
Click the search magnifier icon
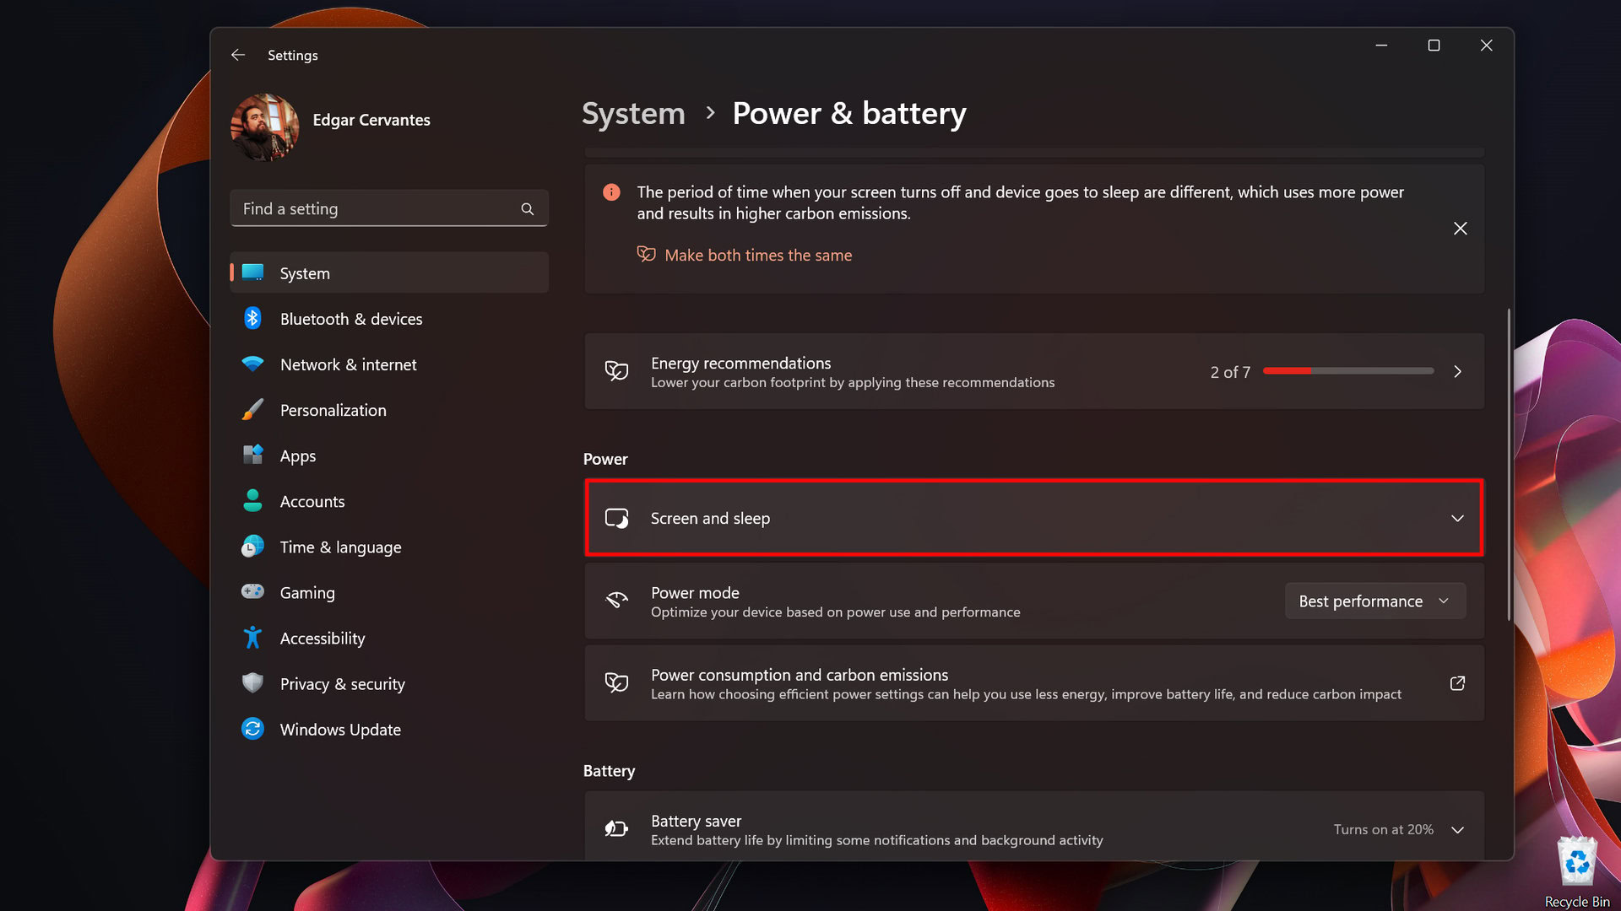tap(528, 209)
